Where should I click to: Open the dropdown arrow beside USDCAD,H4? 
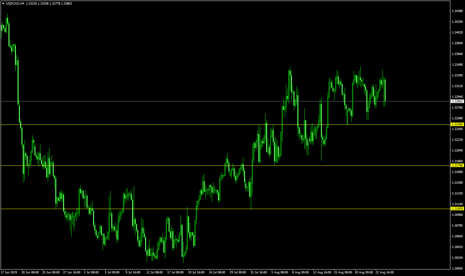[x=3, y=4]
